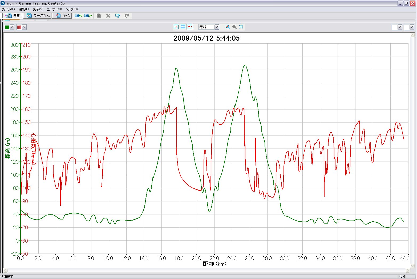Image resolution: width=417 pixels, height=279 pixels.
Task: Open the 履歴 history view
Action: click(x=13, y=16)
